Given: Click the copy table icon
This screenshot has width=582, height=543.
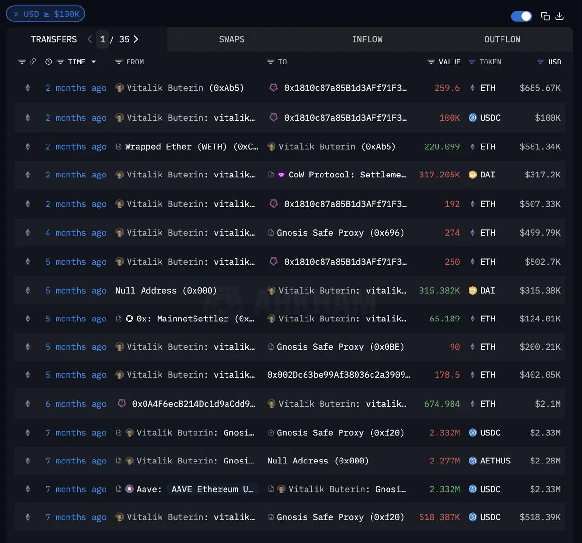Looking at the screenshot, I should pos(545,16).
